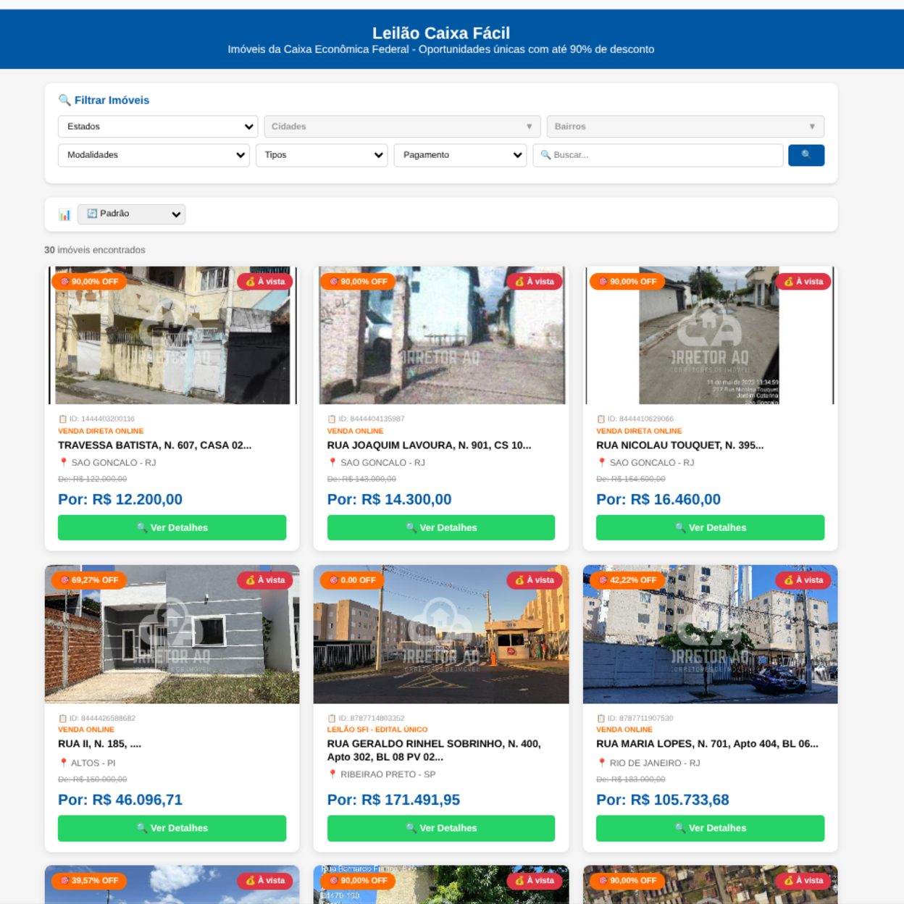Ver Detalhes for Rua II N. 185 property
This screenshot has width=904, height=904.
pos(172,828)
